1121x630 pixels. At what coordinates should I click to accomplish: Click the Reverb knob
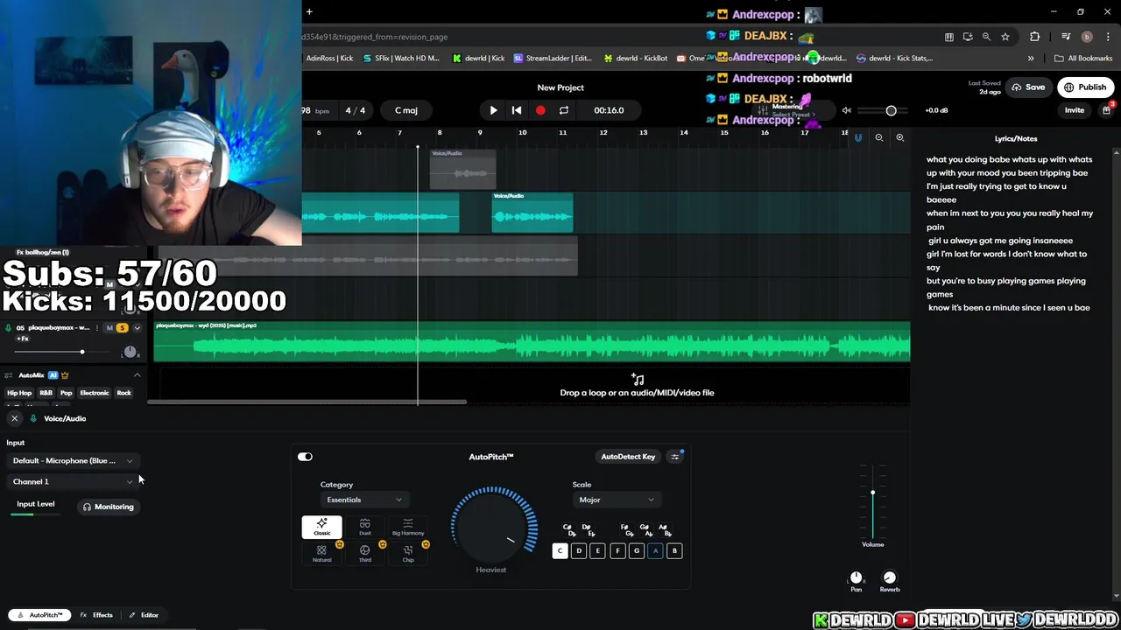pyautogui.click(x=890, y=577)
